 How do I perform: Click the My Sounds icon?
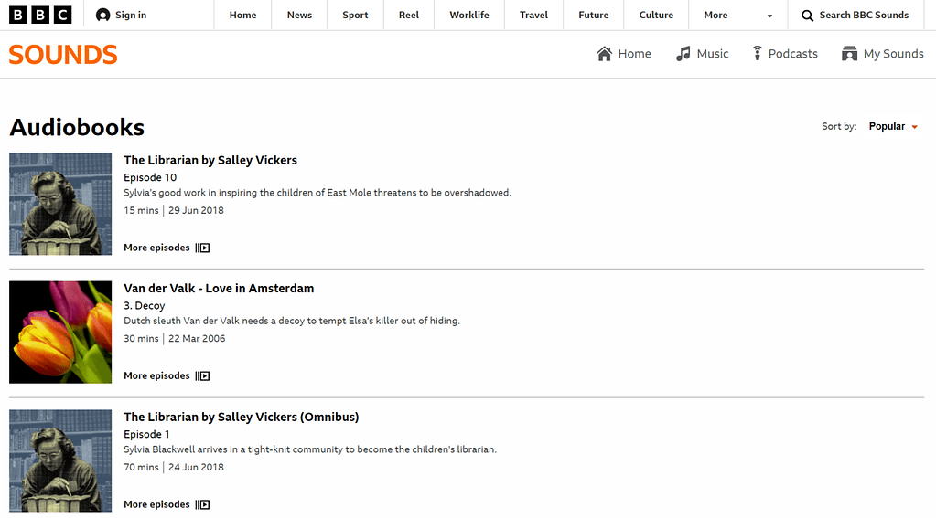tap(849, 54)
